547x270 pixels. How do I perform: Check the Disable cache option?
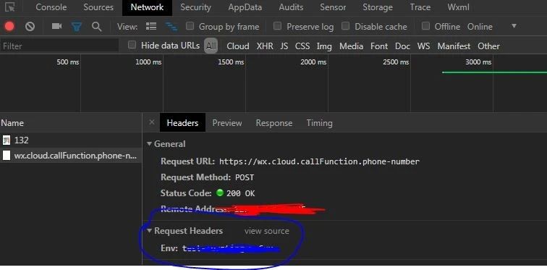tap(345, 26)
